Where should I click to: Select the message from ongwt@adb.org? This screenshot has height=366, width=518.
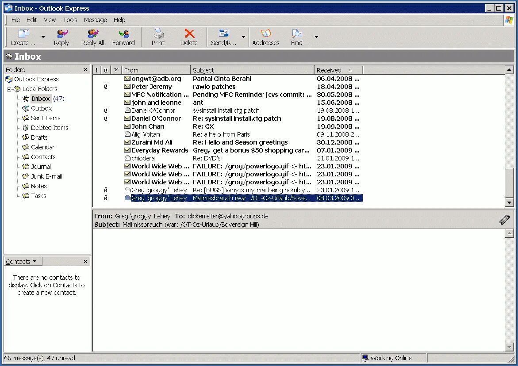click(228, 79)
